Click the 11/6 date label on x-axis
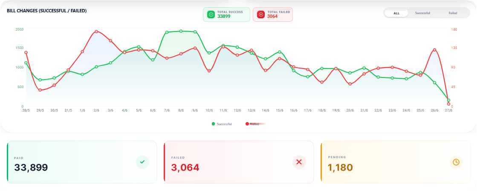 click(x=223, y=111)
